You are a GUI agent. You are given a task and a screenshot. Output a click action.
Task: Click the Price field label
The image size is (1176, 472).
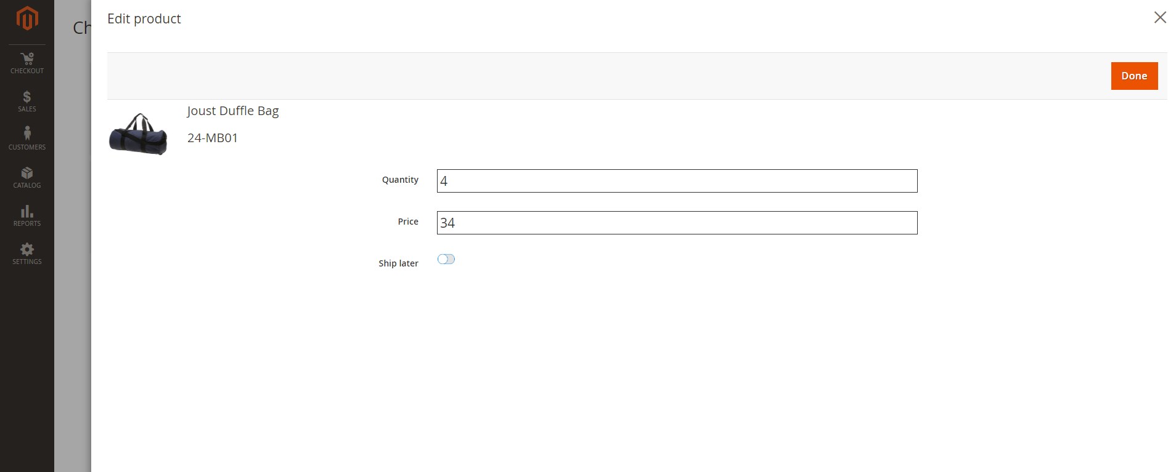407,222
